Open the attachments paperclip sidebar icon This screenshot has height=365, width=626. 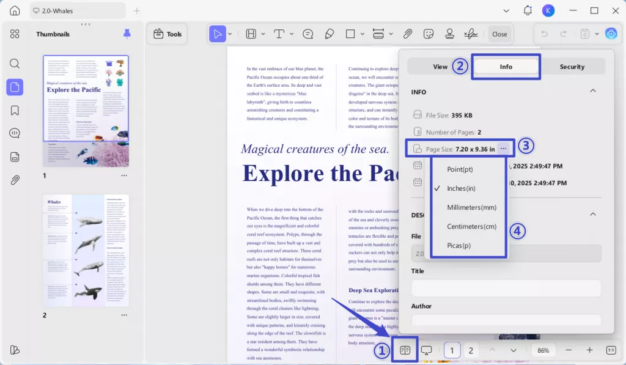click(x=15, y=180)
